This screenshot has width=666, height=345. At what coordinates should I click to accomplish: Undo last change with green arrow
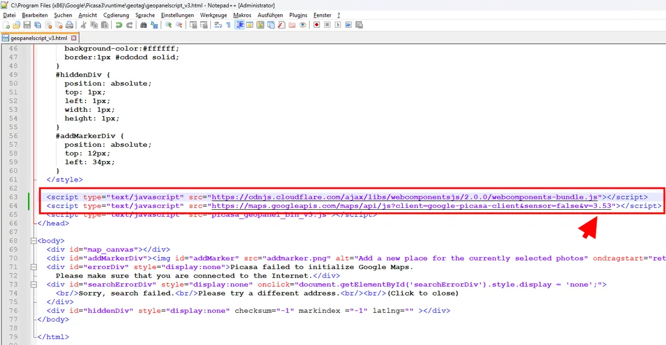click(x=119, y=25)
